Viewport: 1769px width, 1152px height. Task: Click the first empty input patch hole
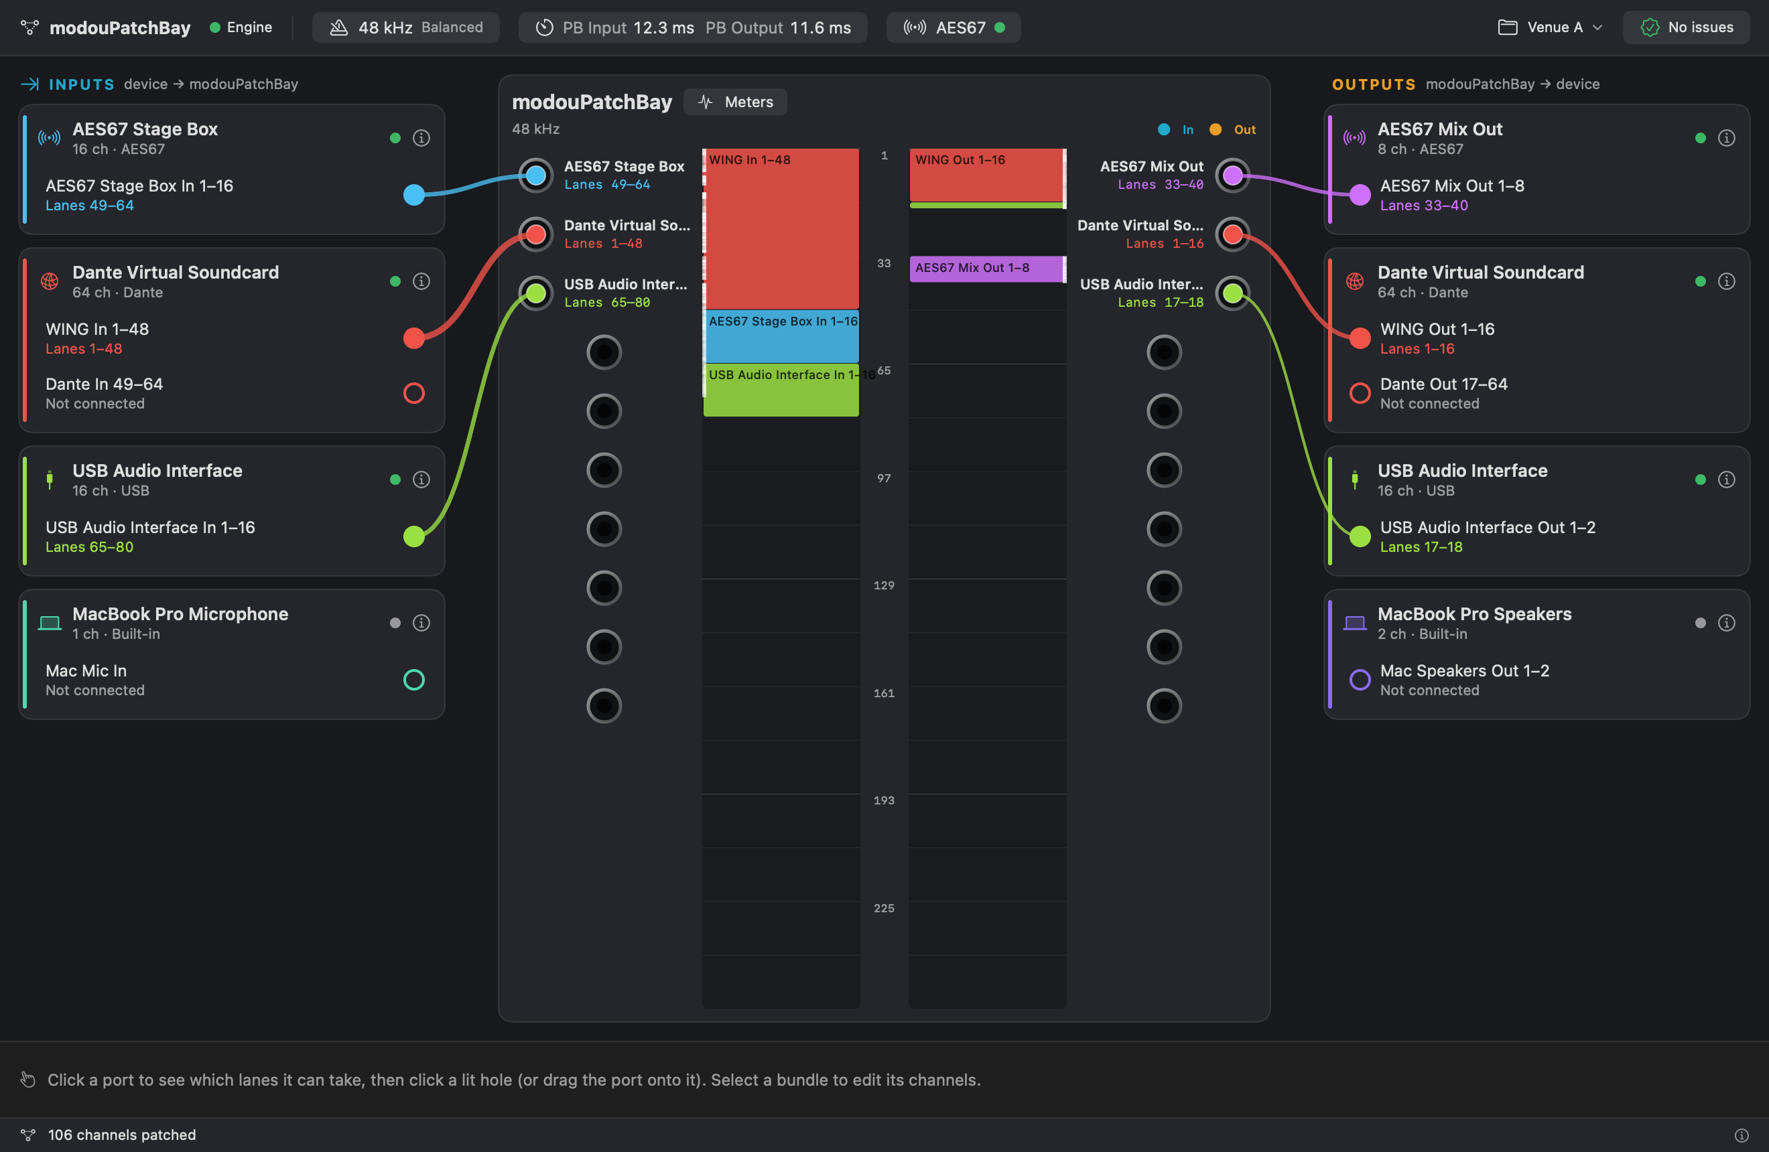pos(604,352)
